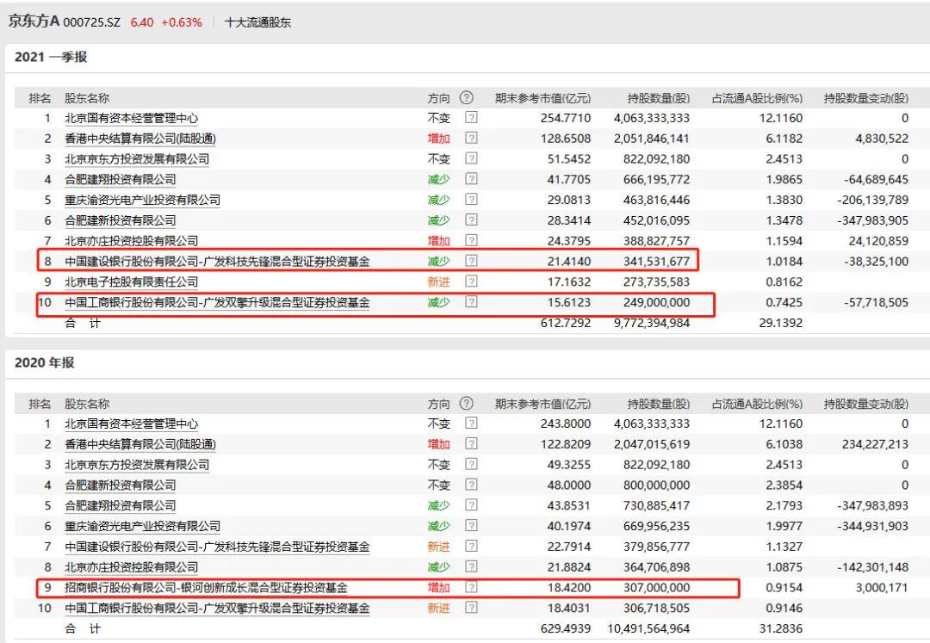Viewport: 930px width, 643px height.
Task: Open 北京国有资本经营管理中心 in the 2021 table
Action: [x=131, y=118]
